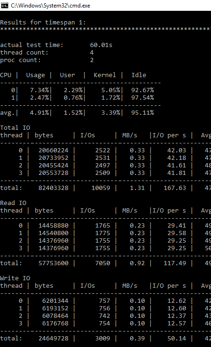Click Write IO count 754
The width and height of the screenshot is (211, 347).
(x=105, y=323)
